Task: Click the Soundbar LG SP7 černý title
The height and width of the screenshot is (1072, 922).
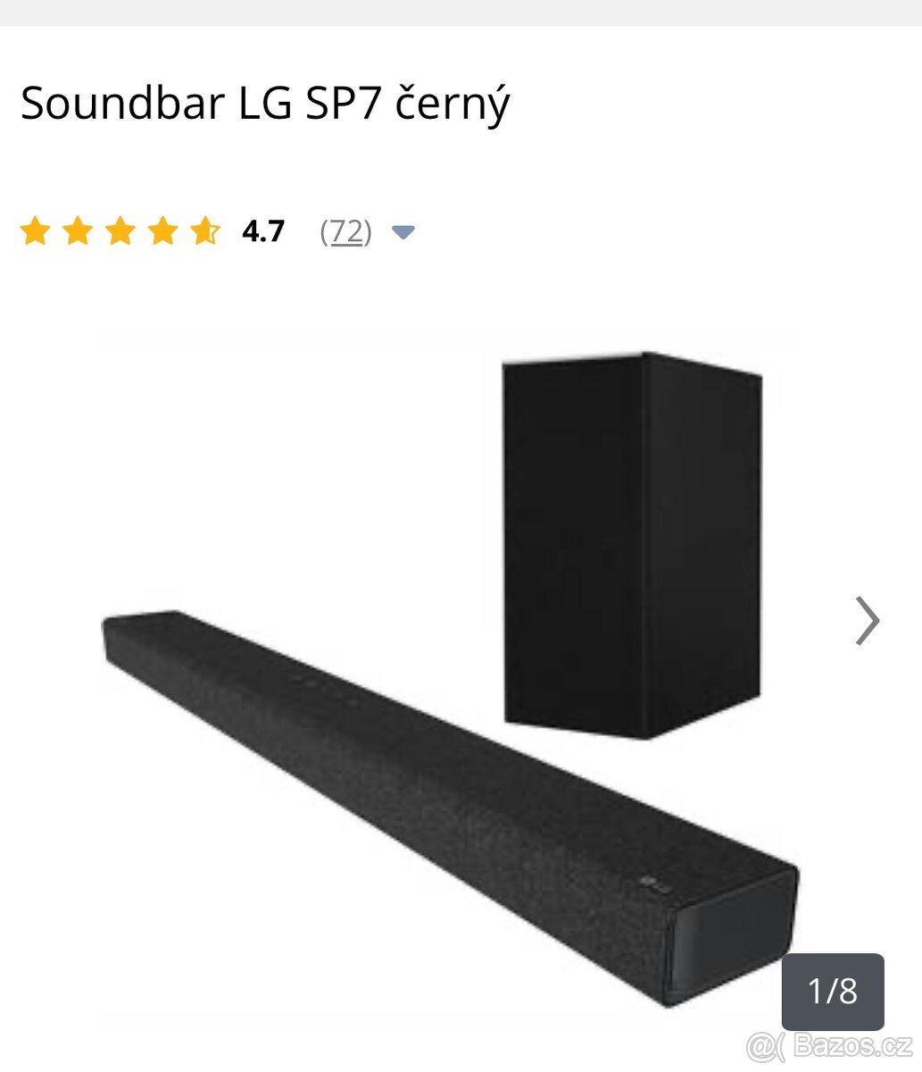Action: click(x=265, y=105)
